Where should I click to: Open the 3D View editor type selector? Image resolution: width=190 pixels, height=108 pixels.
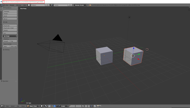point(3,106)
